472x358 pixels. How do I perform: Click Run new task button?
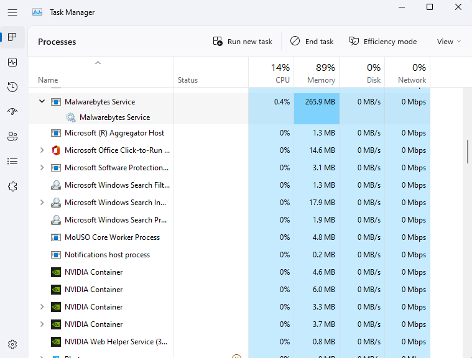(243, 42)
